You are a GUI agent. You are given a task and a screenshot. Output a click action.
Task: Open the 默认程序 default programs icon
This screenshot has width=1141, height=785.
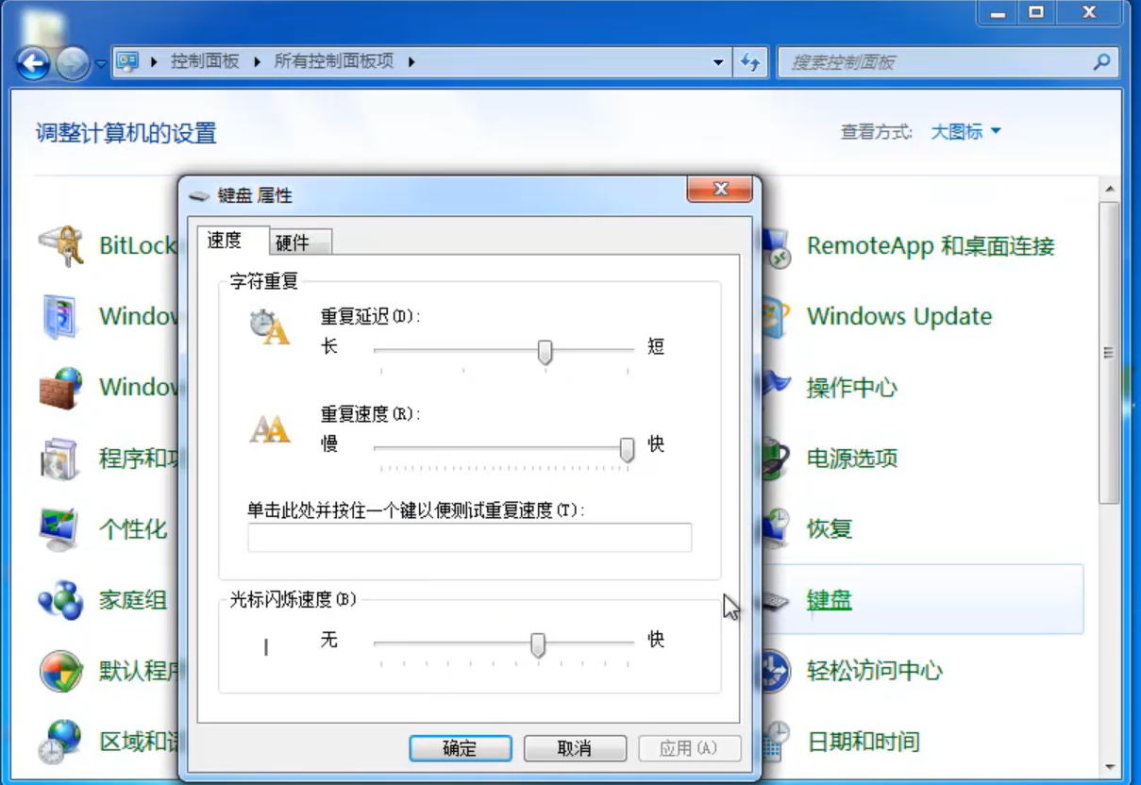[62, 671]
